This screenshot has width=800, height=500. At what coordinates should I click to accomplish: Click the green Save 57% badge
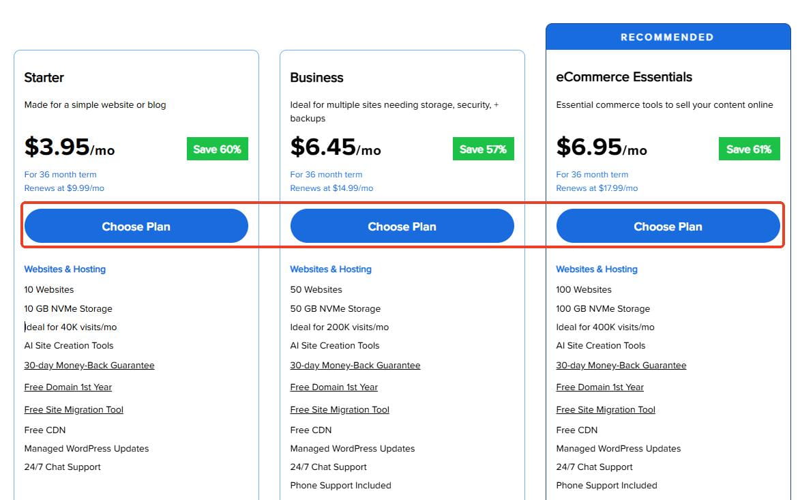483,149
